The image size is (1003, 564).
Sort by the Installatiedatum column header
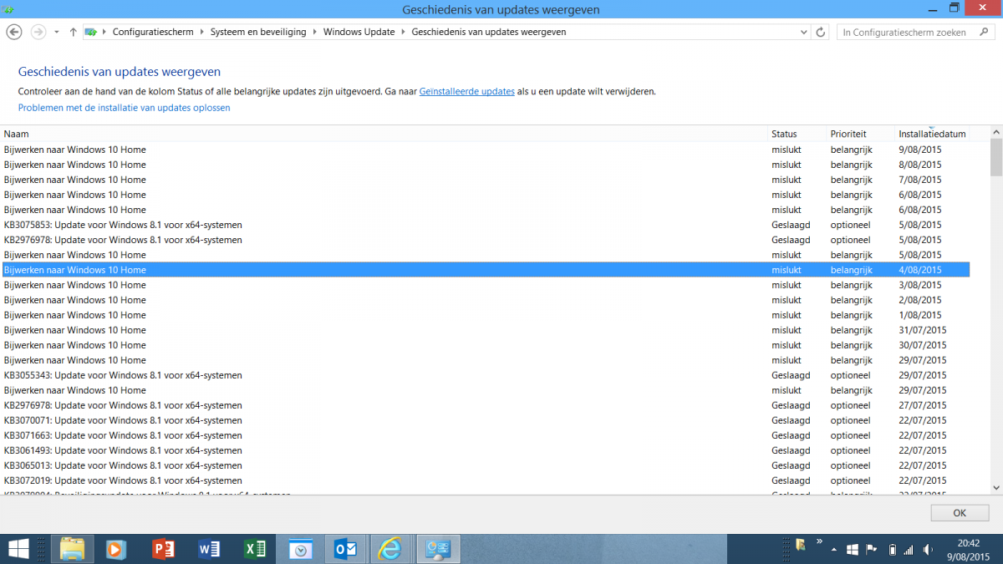[932, 134]
